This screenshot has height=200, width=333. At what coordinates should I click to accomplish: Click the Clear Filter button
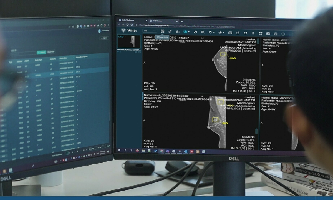click(x=51, y=52)
